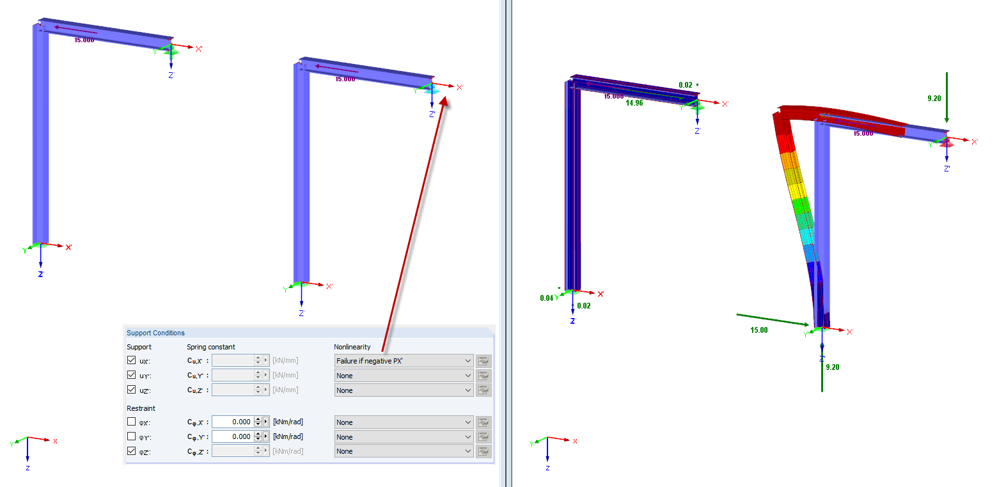Click the Cu,Z' spring constant field
Screen dimensions: 1006x487
coord(240,390)
